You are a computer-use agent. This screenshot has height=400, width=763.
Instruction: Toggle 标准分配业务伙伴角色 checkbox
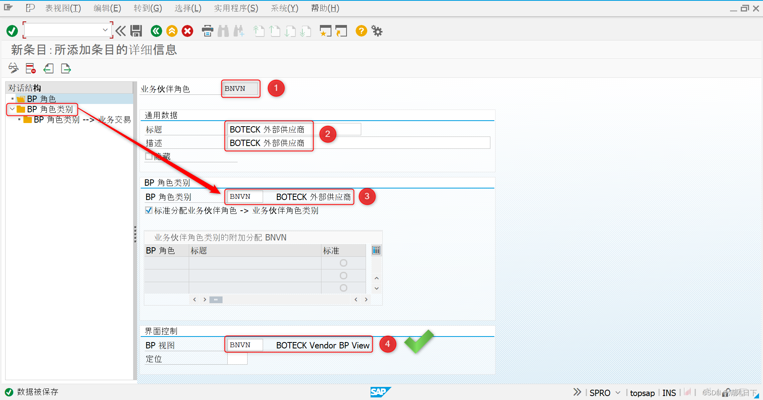click(x=149, y=210)
